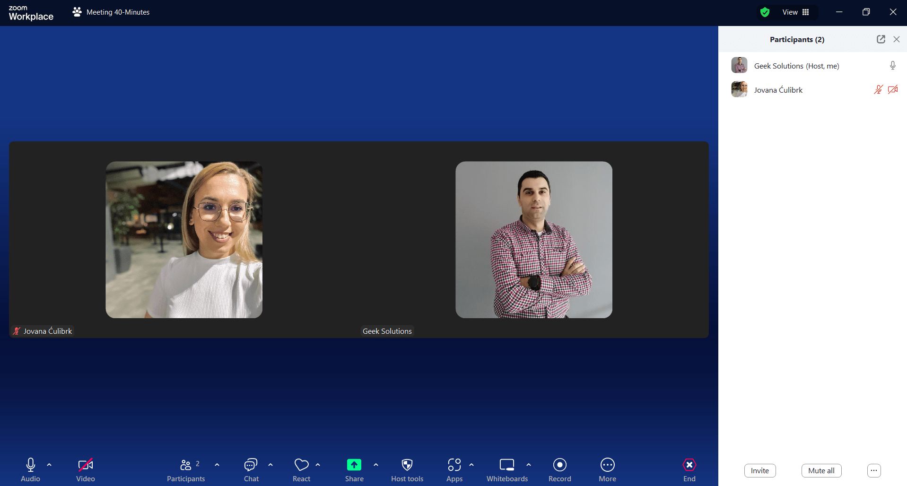Open React emoji reactions

(x=301, y=466)
